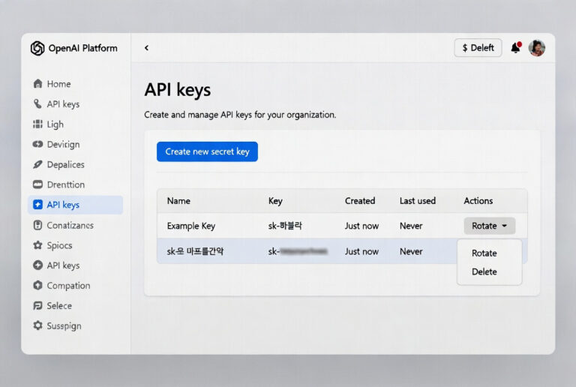The height and width of the screenshot is (387, 576).
Task: Click the hexagon icon beside Compation
Action: (37, 285)
